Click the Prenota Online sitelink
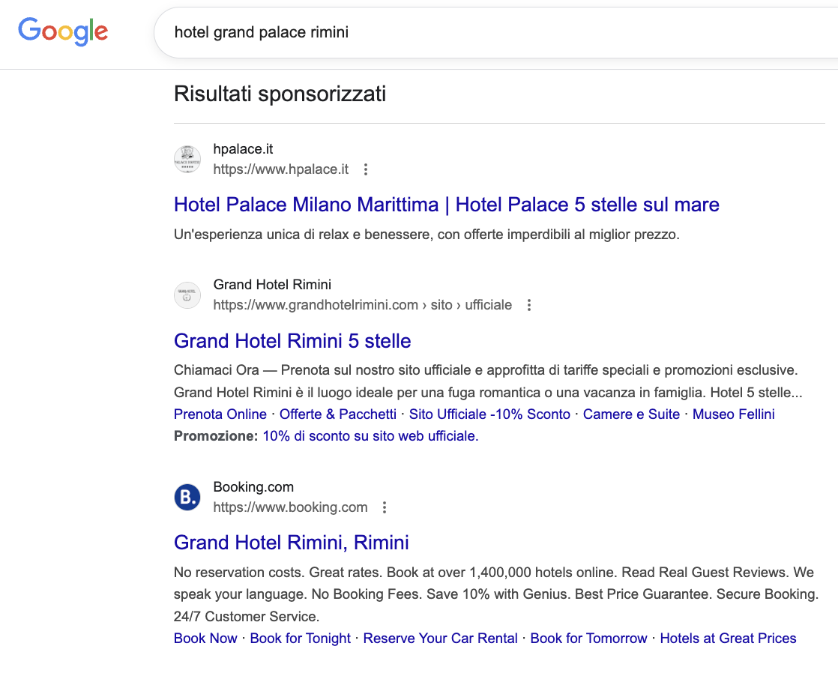This screenshot has height=676, width=838. [x=220, y=414]
